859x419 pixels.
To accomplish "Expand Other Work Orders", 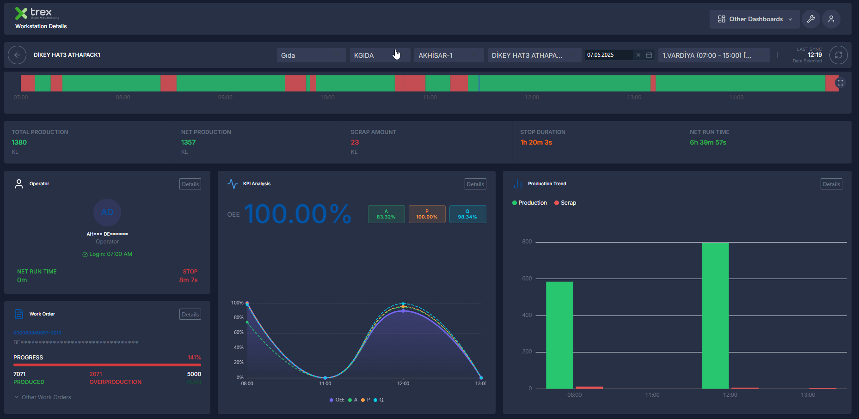I will pyautogui.click(x=43, y=397).
